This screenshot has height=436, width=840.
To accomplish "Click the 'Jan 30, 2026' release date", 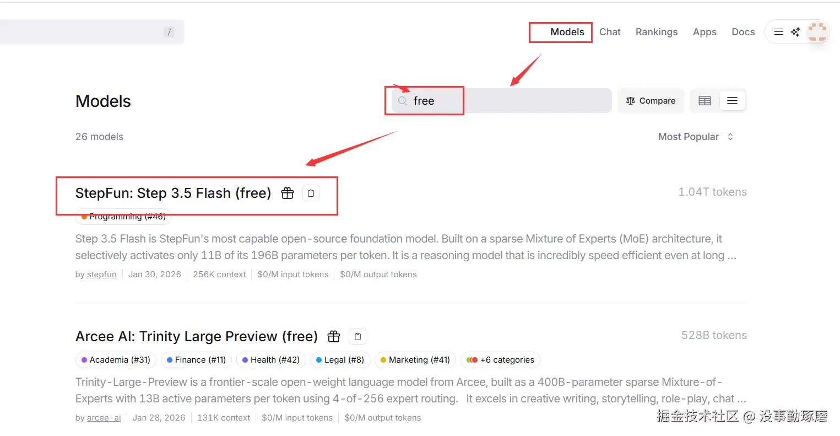I will [155, 274].
